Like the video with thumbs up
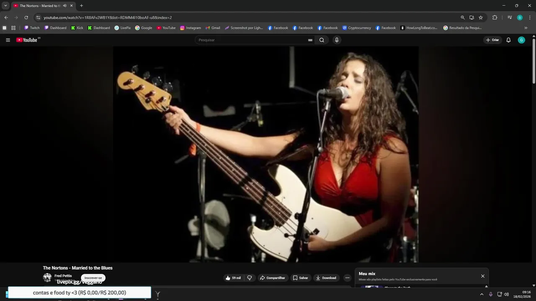Image resolution: width=536 pixels, height=301 pixels. (x=233, y=278)
